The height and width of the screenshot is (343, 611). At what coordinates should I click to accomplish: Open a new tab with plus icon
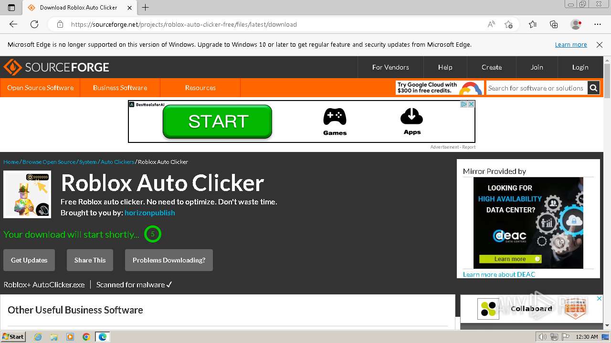pyautogui.click(x=146, y=7)
